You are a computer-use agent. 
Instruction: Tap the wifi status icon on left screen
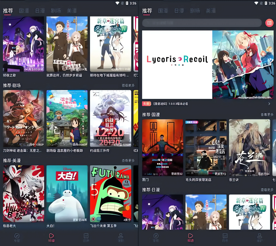point(117,3)
